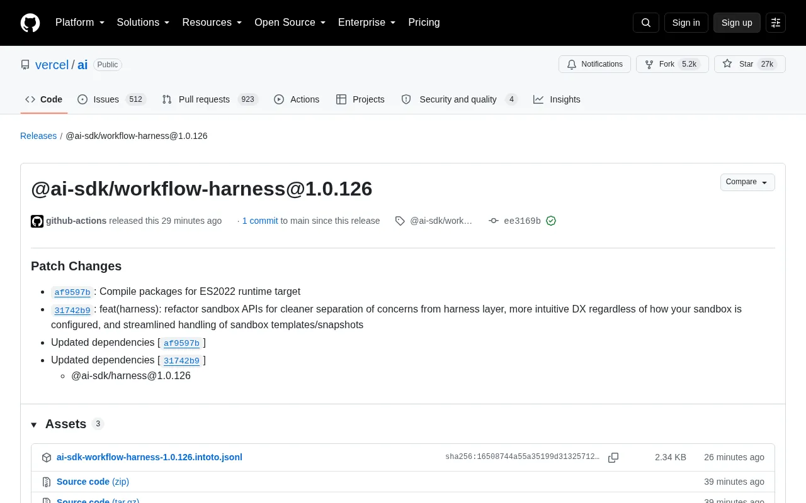Viewport: 806px width, 503px height.
Task: Open the Projects tab
Action: pos(360,99)
